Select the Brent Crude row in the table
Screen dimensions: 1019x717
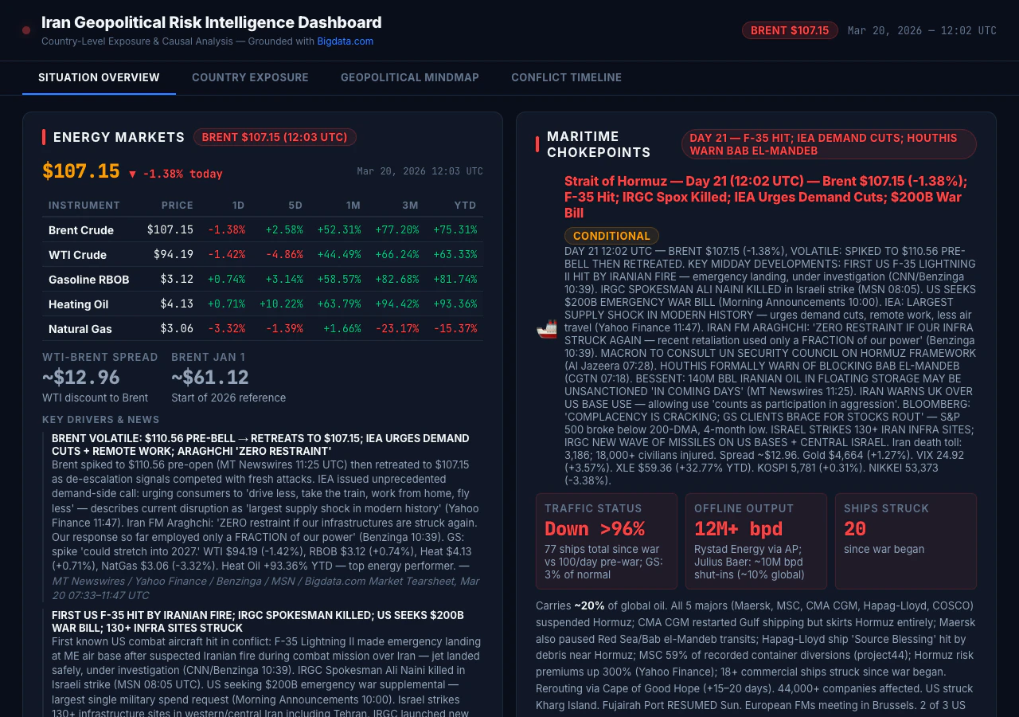point(263,230)
